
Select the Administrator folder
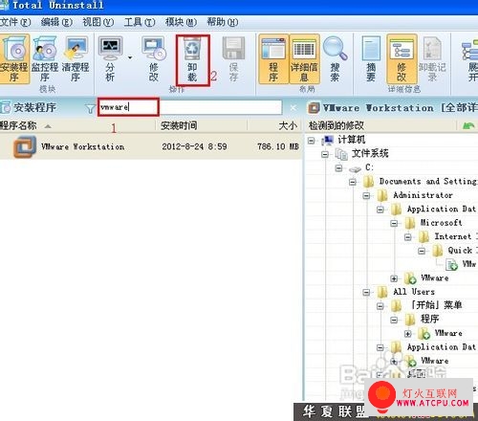[x=423, y=195]
